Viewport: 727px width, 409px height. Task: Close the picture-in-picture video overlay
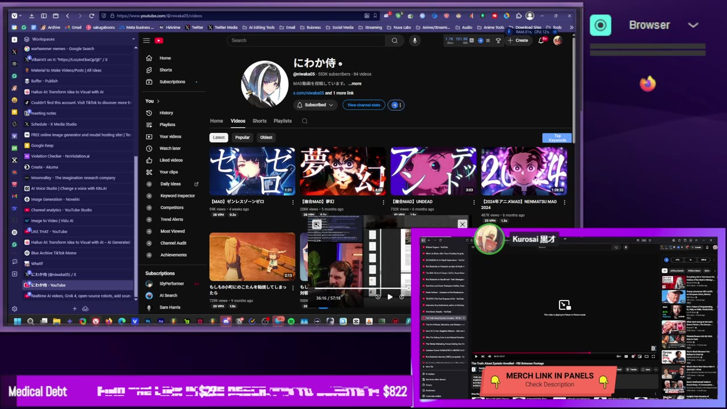pos(462,224)
